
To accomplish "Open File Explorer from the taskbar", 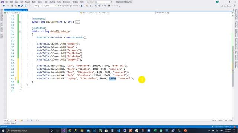I will pos(82,130).
